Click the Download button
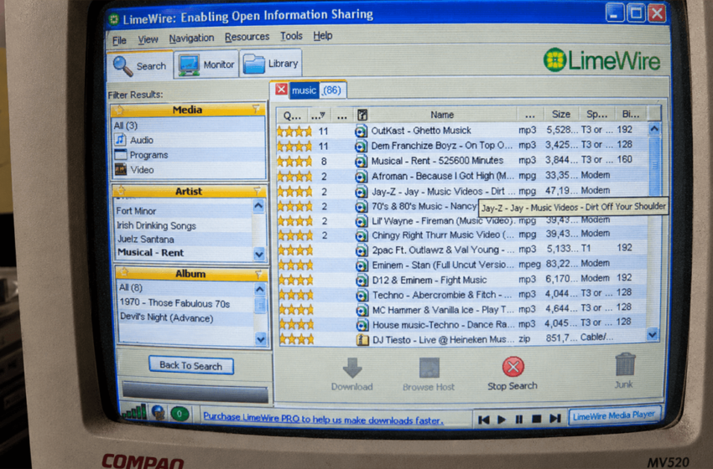This screenshot has height=469, width=713. [352, 374]
